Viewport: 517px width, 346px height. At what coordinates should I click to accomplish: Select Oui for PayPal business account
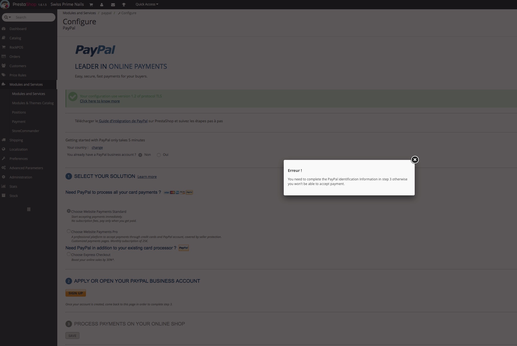[x=159, y=155]
